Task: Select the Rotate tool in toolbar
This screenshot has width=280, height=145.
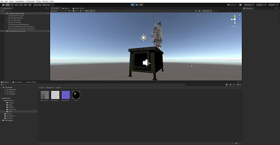Action: (12, 5)
